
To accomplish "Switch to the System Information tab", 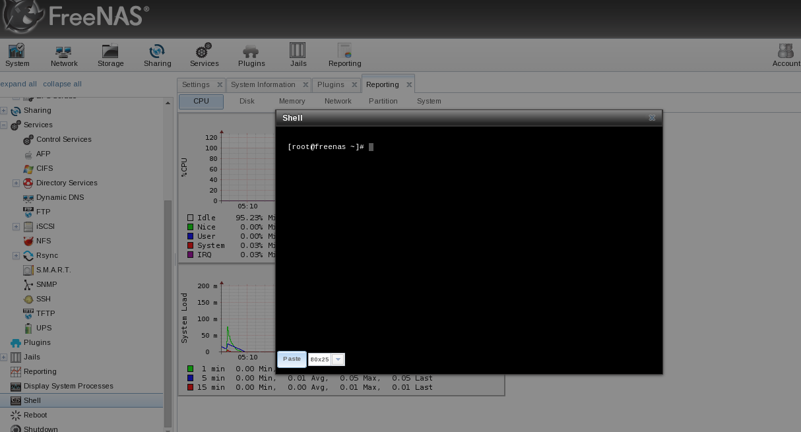I will [x=263, y=84].
